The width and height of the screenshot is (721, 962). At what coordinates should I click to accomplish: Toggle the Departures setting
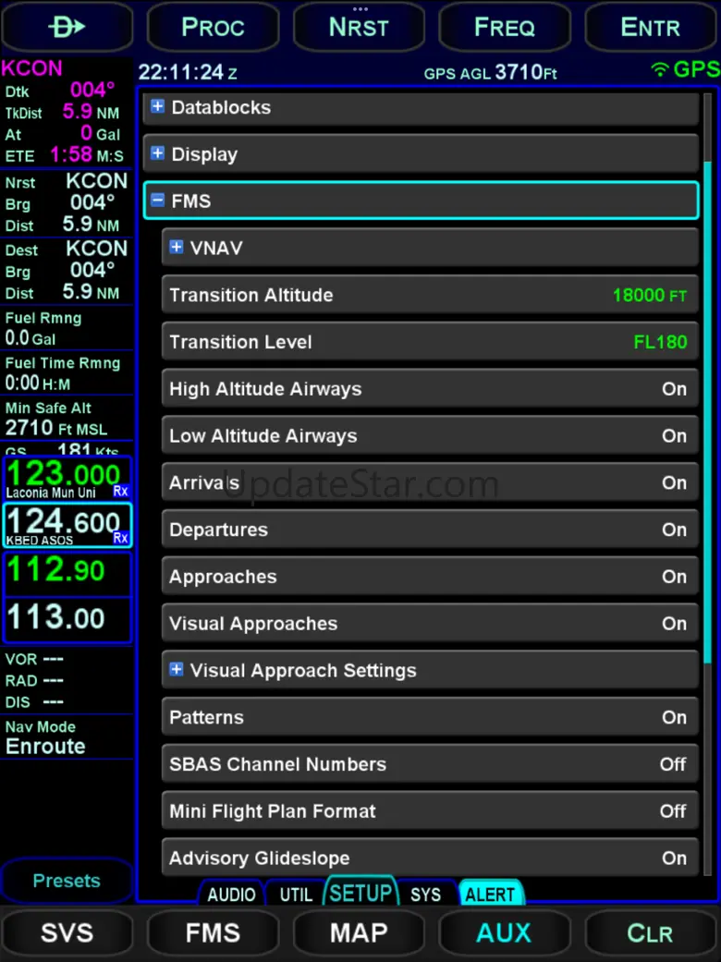pos(430,530)
